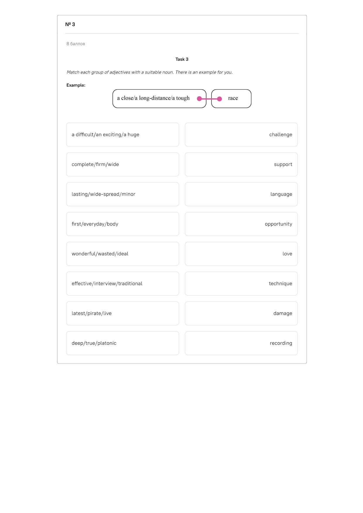Click the 'latest/pirate/live' card

point(122,313)
